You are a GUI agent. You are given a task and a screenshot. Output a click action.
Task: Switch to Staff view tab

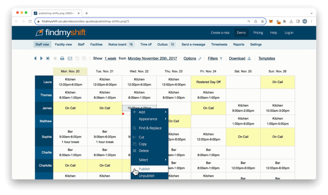pyautogui.click(x=42, y=44)
